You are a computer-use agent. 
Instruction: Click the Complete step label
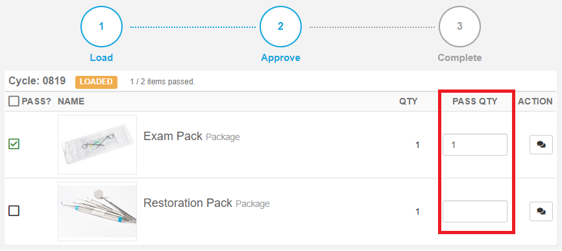(459, 58)
